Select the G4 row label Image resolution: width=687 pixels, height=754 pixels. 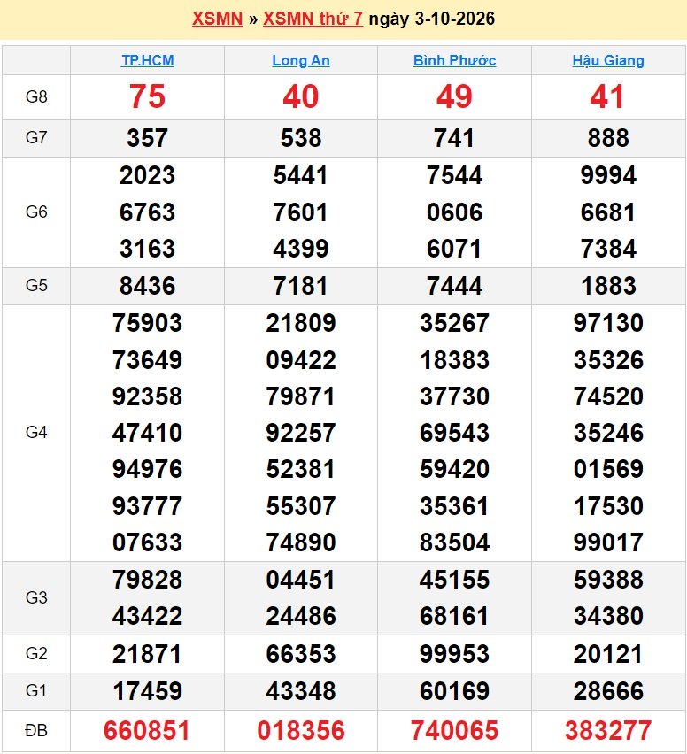(36, 432)
